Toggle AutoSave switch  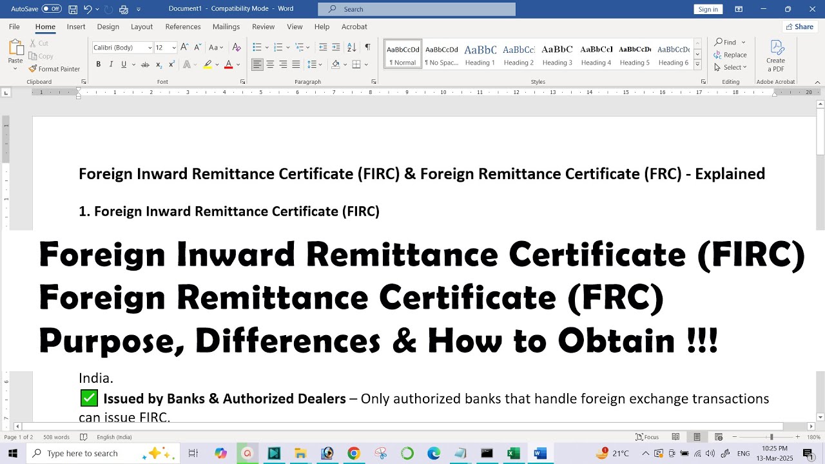pos(52,9)
